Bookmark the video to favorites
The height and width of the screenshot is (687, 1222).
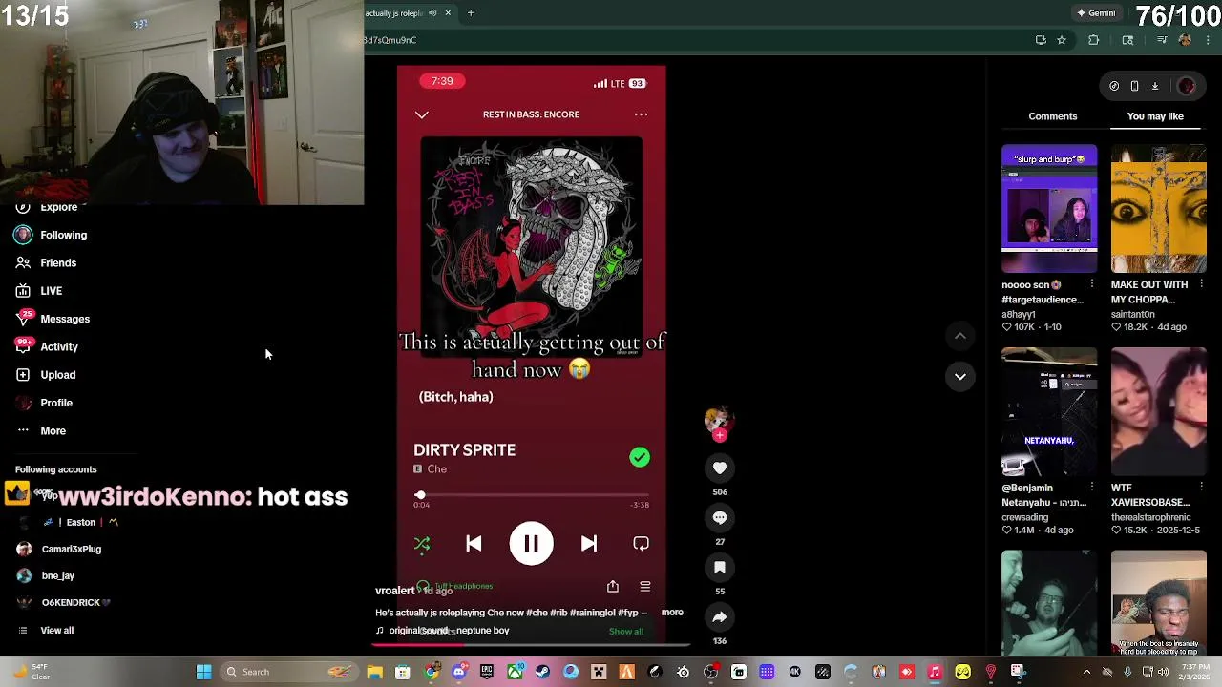720,567
